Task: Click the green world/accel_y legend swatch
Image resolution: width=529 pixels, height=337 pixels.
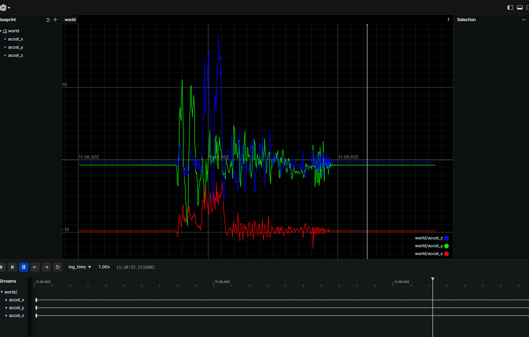Action: coord(446,246)
